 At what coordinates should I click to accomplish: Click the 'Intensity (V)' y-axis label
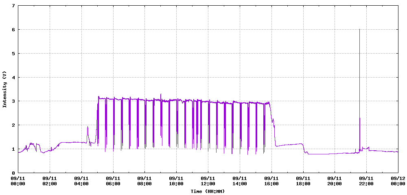pyautogui.click(x=4, y=89)
